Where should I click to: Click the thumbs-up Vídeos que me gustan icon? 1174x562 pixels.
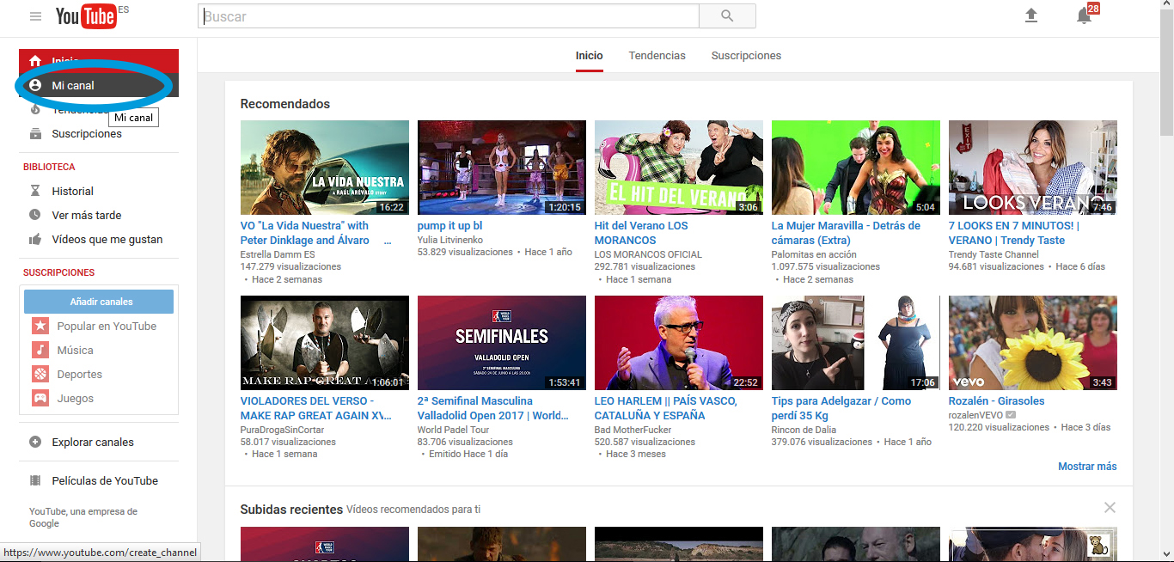[x=35, y=239]
